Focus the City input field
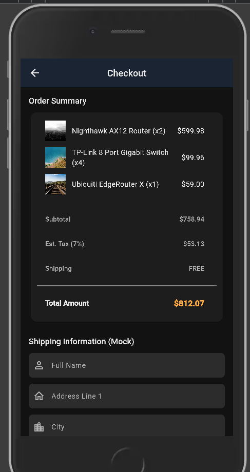Screen dimensions: 250x472 click(127, 425)
